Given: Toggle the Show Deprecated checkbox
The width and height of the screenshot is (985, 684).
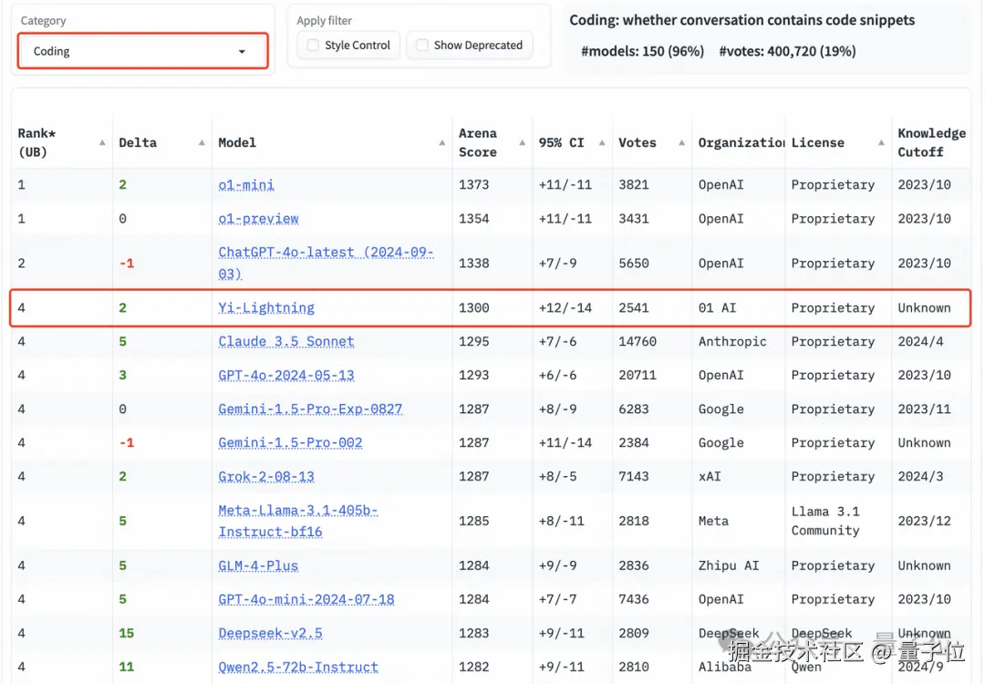Looking at the screenshot, I should pyautogui.click(x=422, y=46).
